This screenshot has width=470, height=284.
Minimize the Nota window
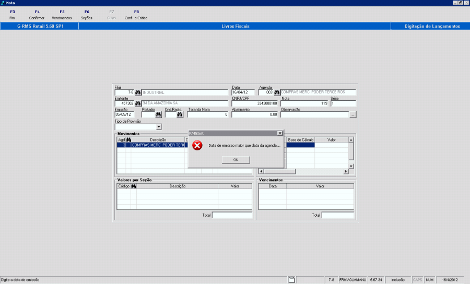point(455,3)
